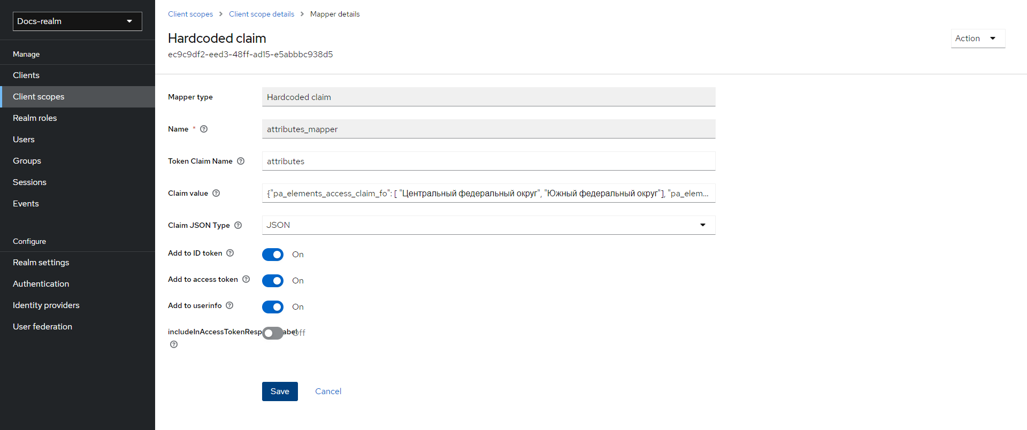Click the Claim value help icon

(x=216, y=193)
